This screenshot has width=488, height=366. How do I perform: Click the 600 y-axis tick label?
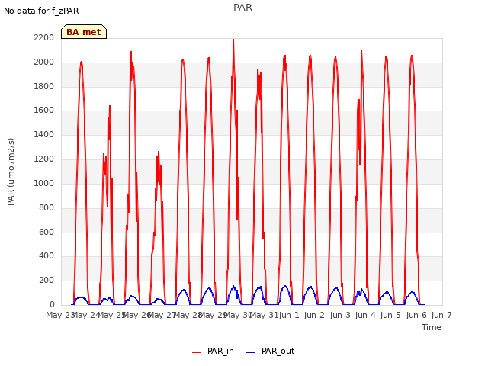click(x=47, y=232)
